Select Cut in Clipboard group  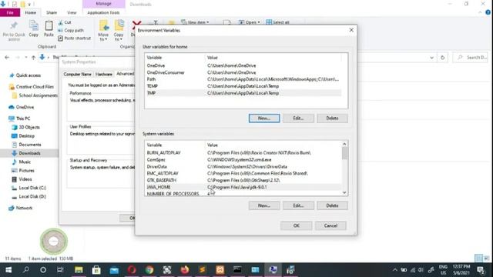65,22
